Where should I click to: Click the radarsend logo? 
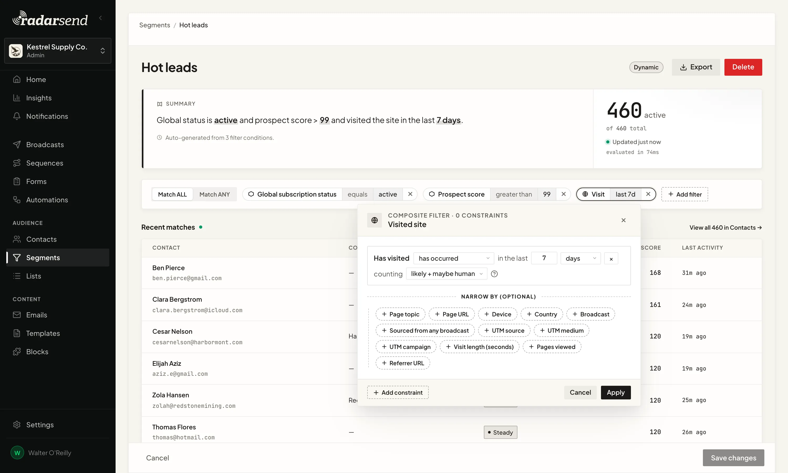(50, 19)
